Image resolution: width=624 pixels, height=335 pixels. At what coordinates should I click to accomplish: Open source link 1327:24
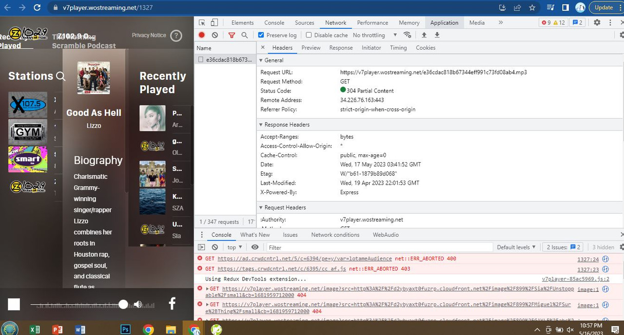coord(588,259)
